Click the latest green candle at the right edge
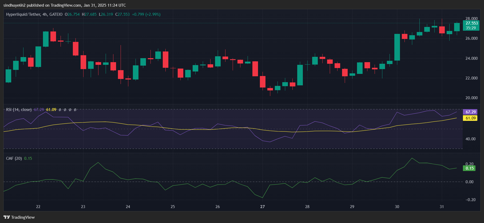The image size is (484, 223). click(457, 27)
